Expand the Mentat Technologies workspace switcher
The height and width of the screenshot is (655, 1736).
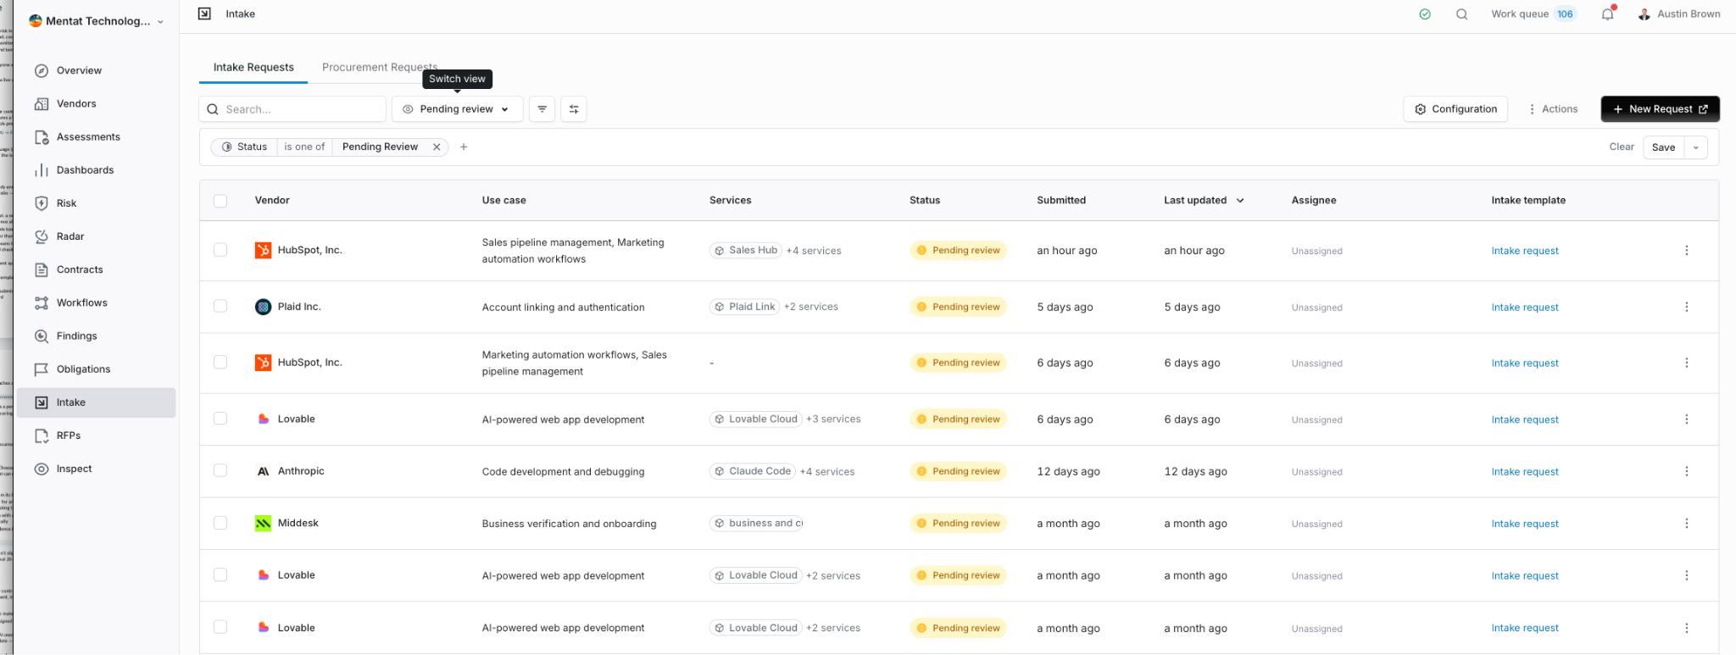[97, 21]
